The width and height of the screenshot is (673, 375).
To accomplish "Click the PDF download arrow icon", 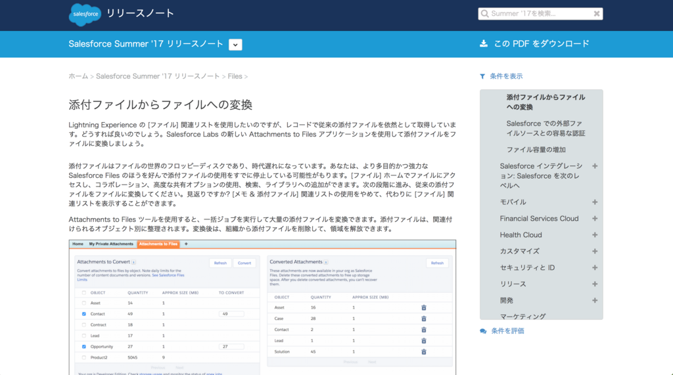I will point(484,43).
